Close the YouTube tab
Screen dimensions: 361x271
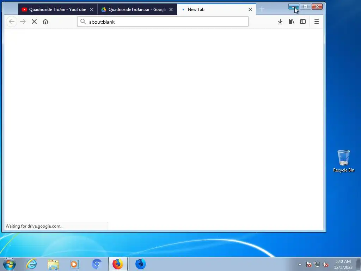(x=92, y=10)
